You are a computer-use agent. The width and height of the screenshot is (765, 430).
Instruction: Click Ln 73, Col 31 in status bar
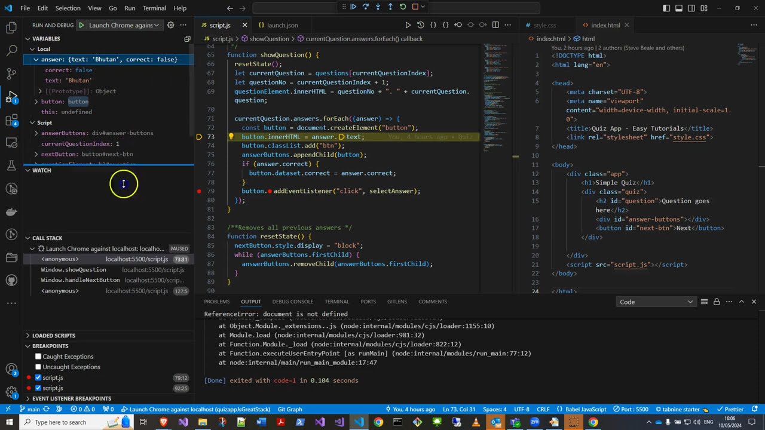[x=459, y=409]
